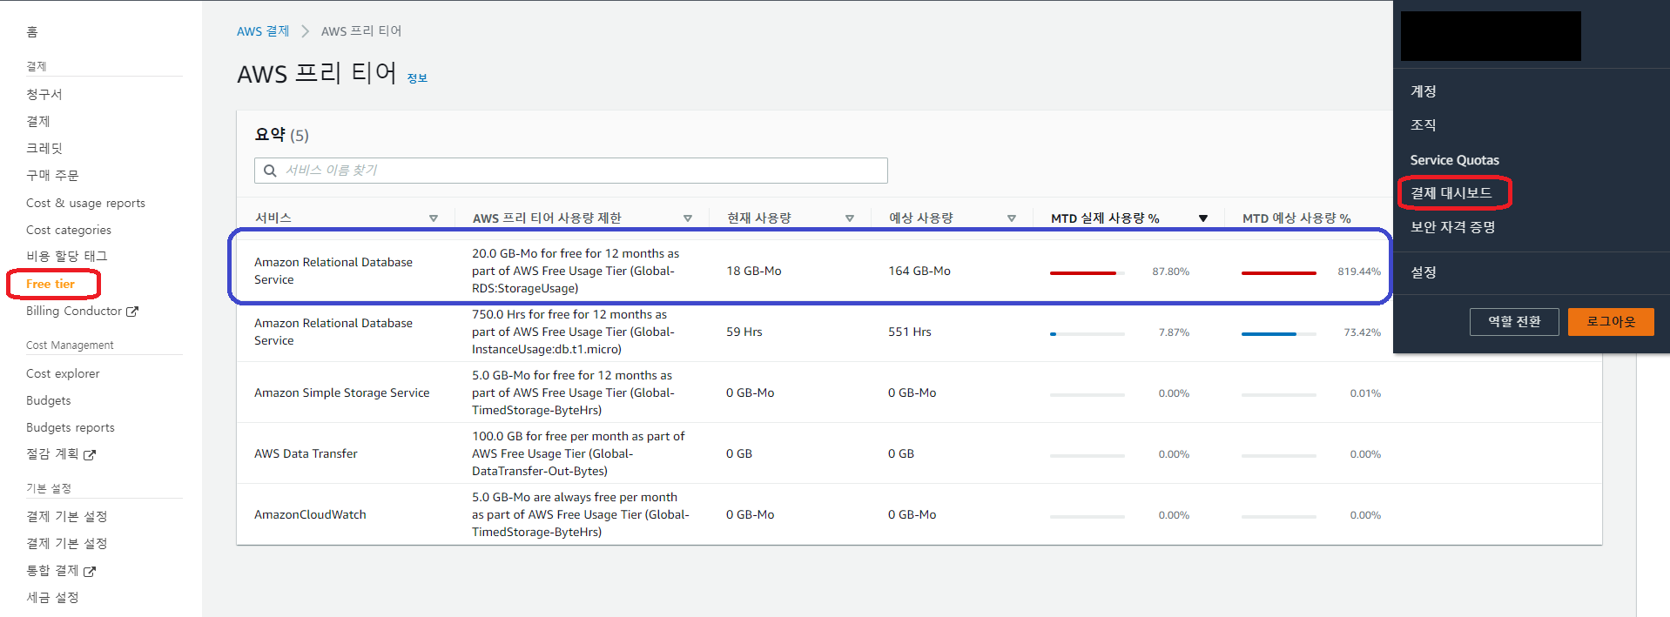
Task: Open Budgets in sidebar
Action: 49,400
